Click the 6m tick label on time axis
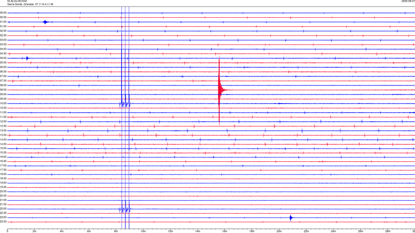 click(x=89, y=231)
